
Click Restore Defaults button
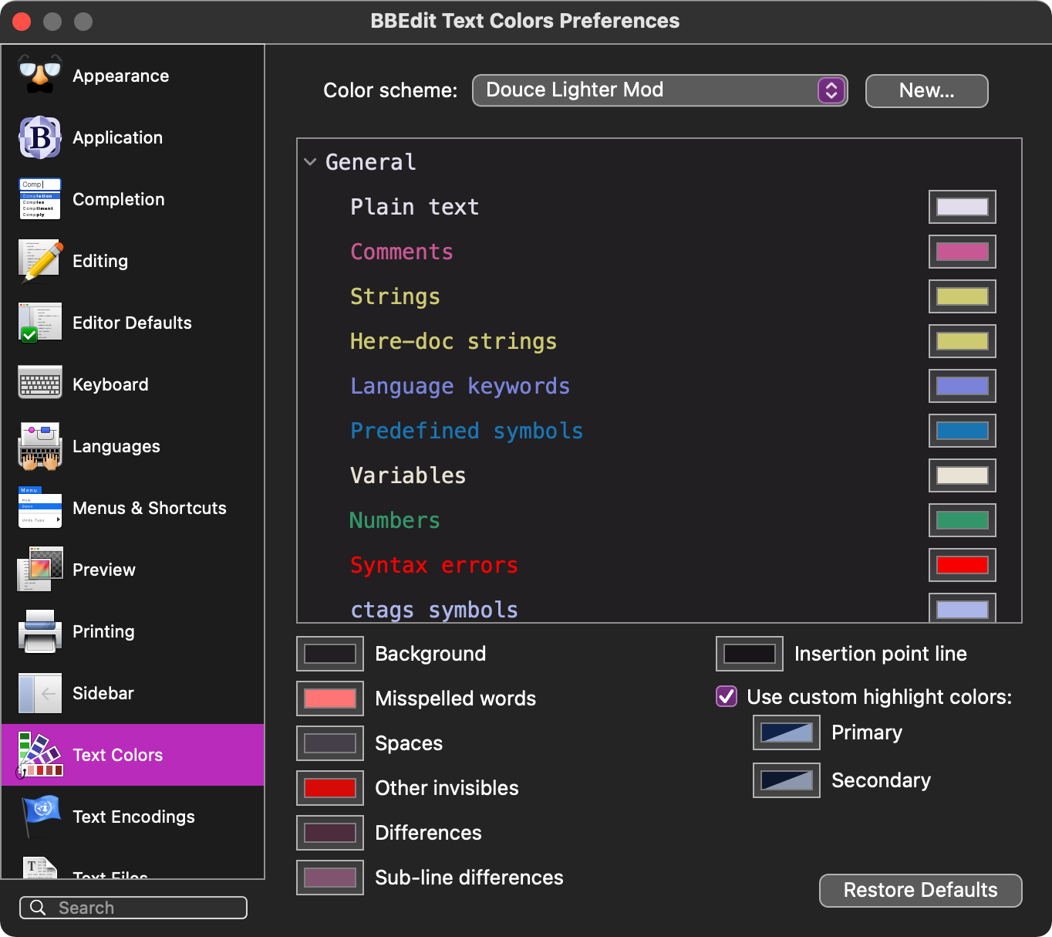(x=920, y=890)
